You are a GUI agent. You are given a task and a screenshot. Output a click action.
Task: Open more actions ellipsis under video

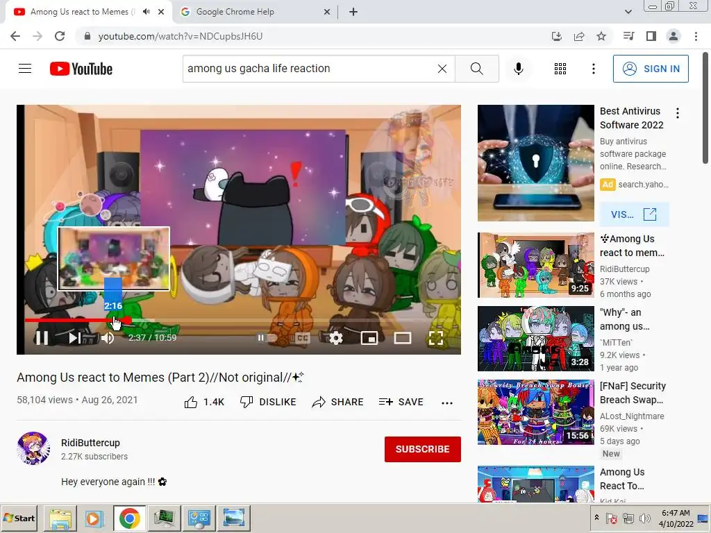point(447,403)
